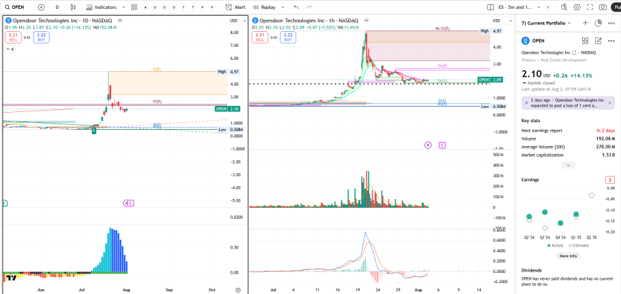Screen dimensions: 621x294
Task: Click the 2.21 SELL button on 1D chart
Action: pos(12,37)
